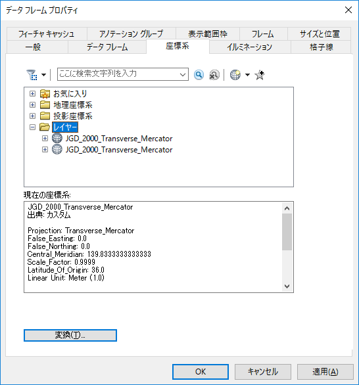Viewport: 359px width, 385px height.
Task: Click the clear search icon
Action: (214, 75)
